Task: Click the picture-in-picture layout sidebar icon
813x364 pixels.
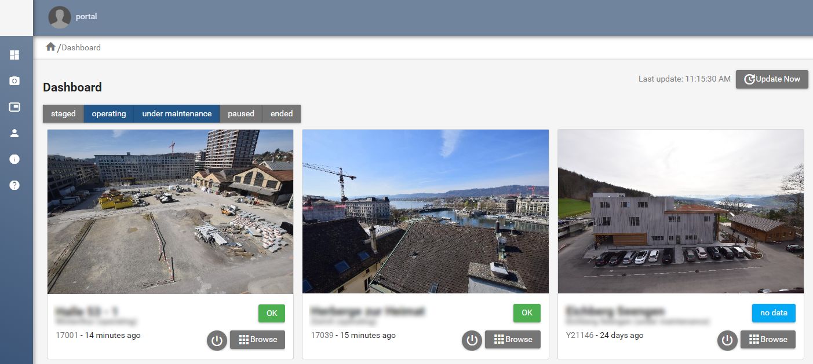Action: (x=14, y=107)
